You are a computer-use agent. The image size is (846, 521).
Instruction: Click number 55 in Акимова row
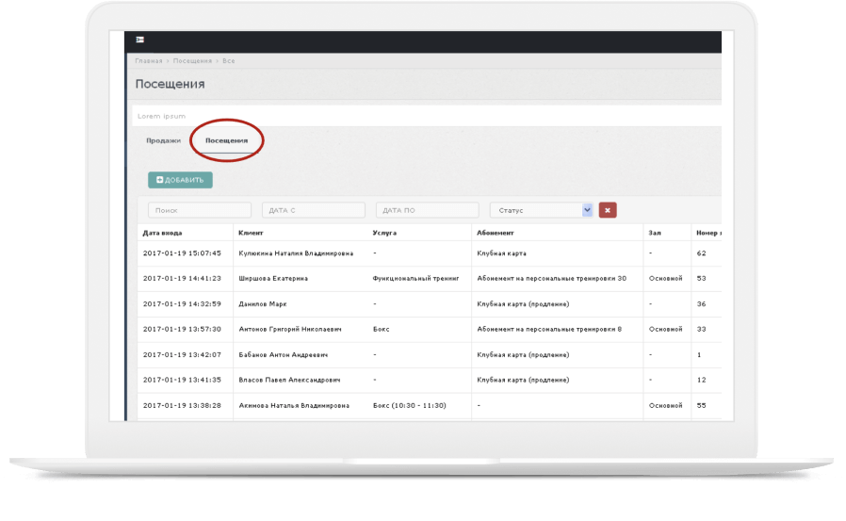coord(702,405)
